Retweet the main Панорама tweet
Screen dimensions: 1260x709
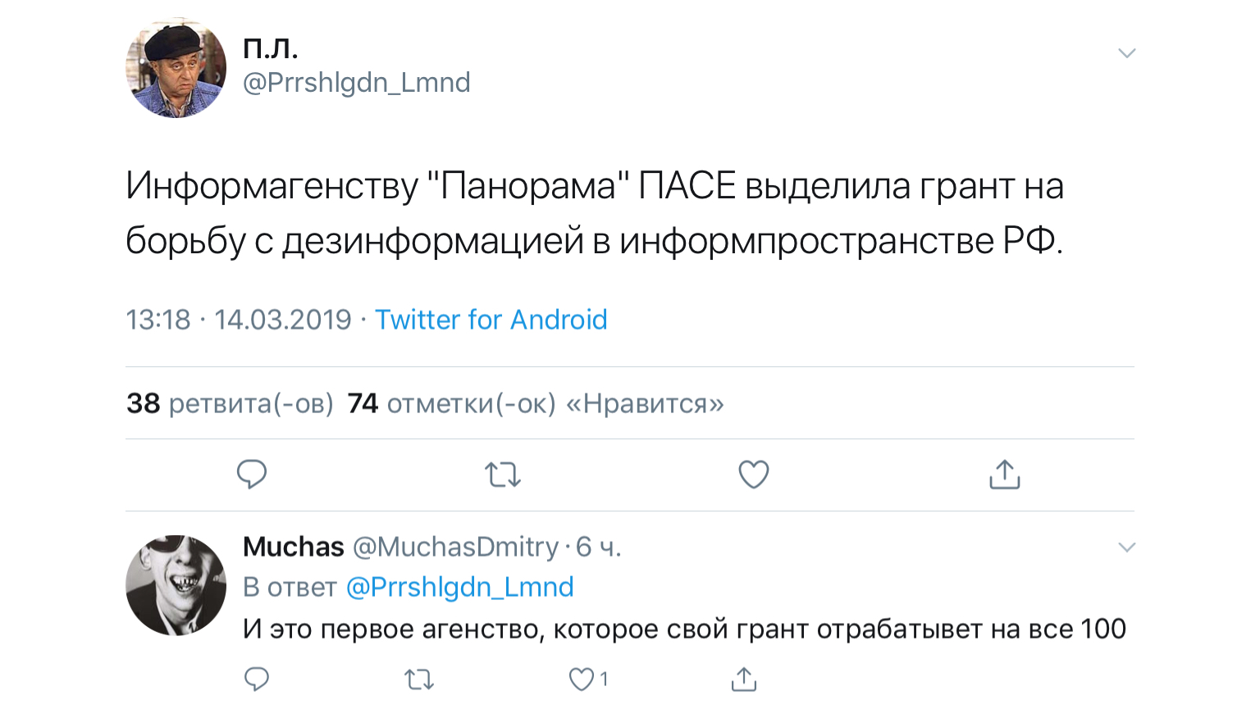(x=503, y=475)
